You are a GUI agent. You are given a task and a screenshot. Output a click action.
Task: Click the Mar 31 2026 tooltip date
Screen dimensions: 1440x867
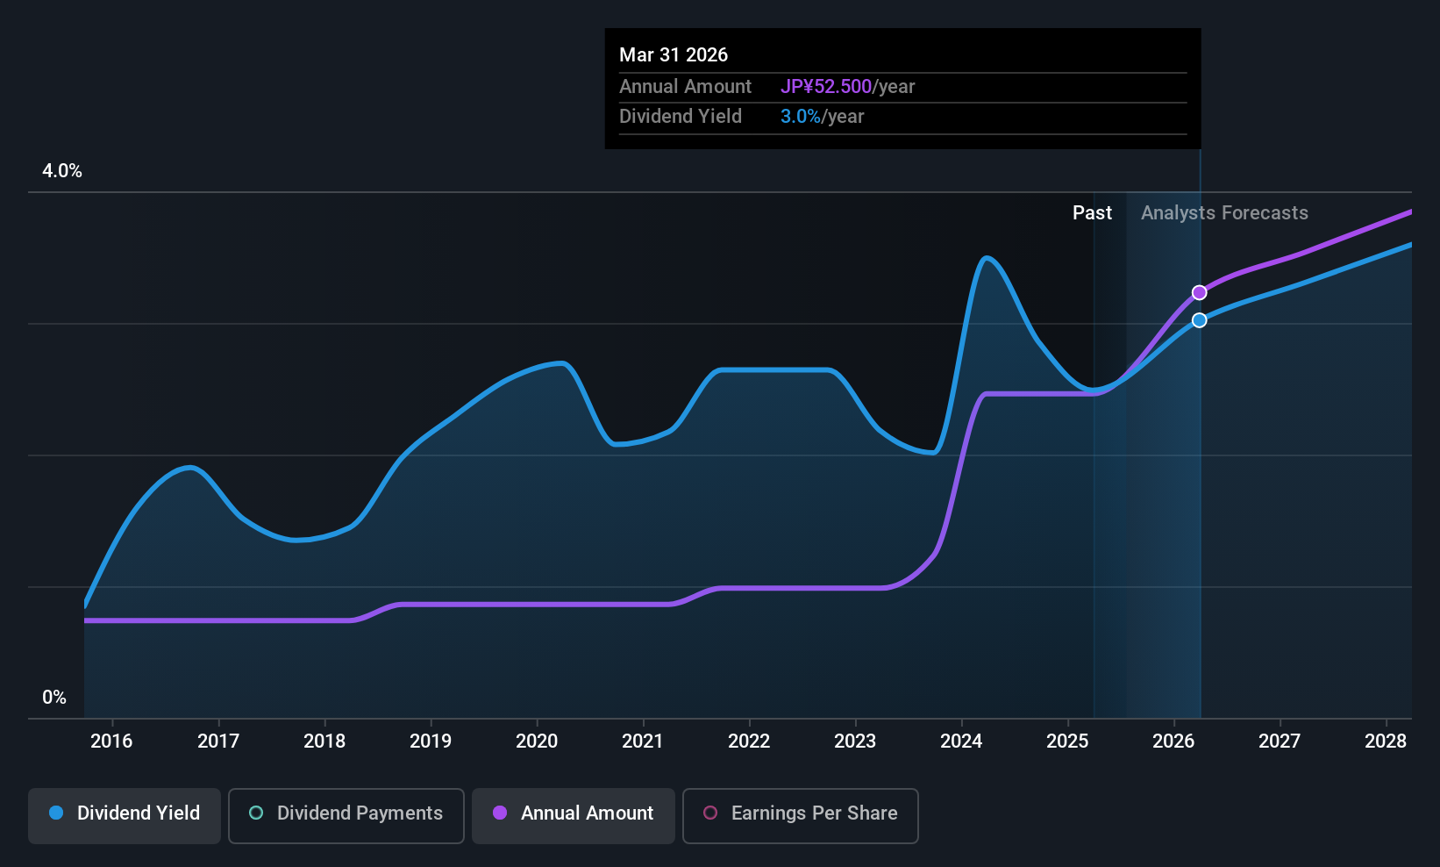[x=674, y=54]
